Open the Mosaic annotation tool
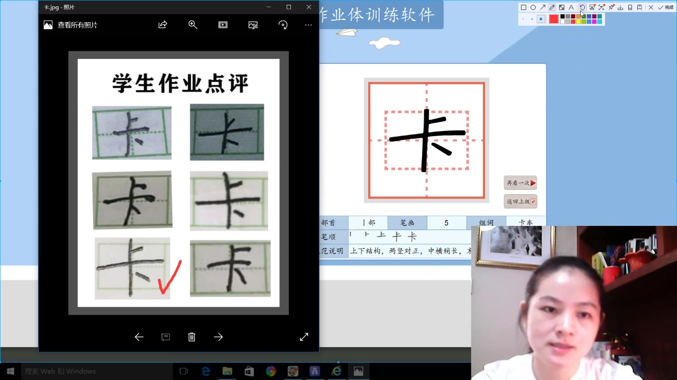This screenshot has width=677, height=380. pos(562,7)
